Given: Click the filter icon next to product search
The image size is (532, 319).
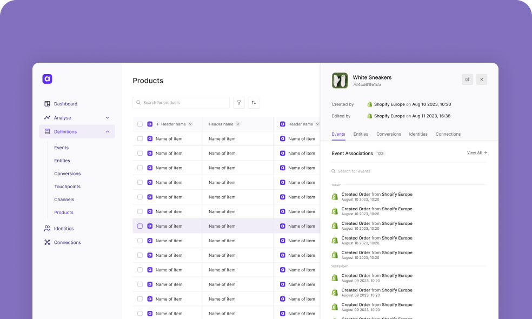Looking at the screenshot, I should pos(239,103).
